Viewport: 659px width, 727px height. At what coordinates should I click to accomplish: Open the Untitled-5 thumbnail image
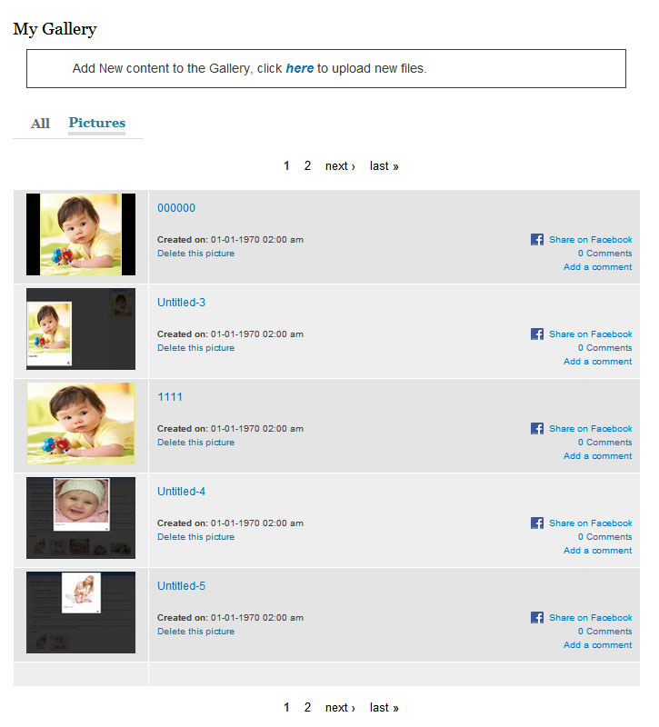coord(81,612)
